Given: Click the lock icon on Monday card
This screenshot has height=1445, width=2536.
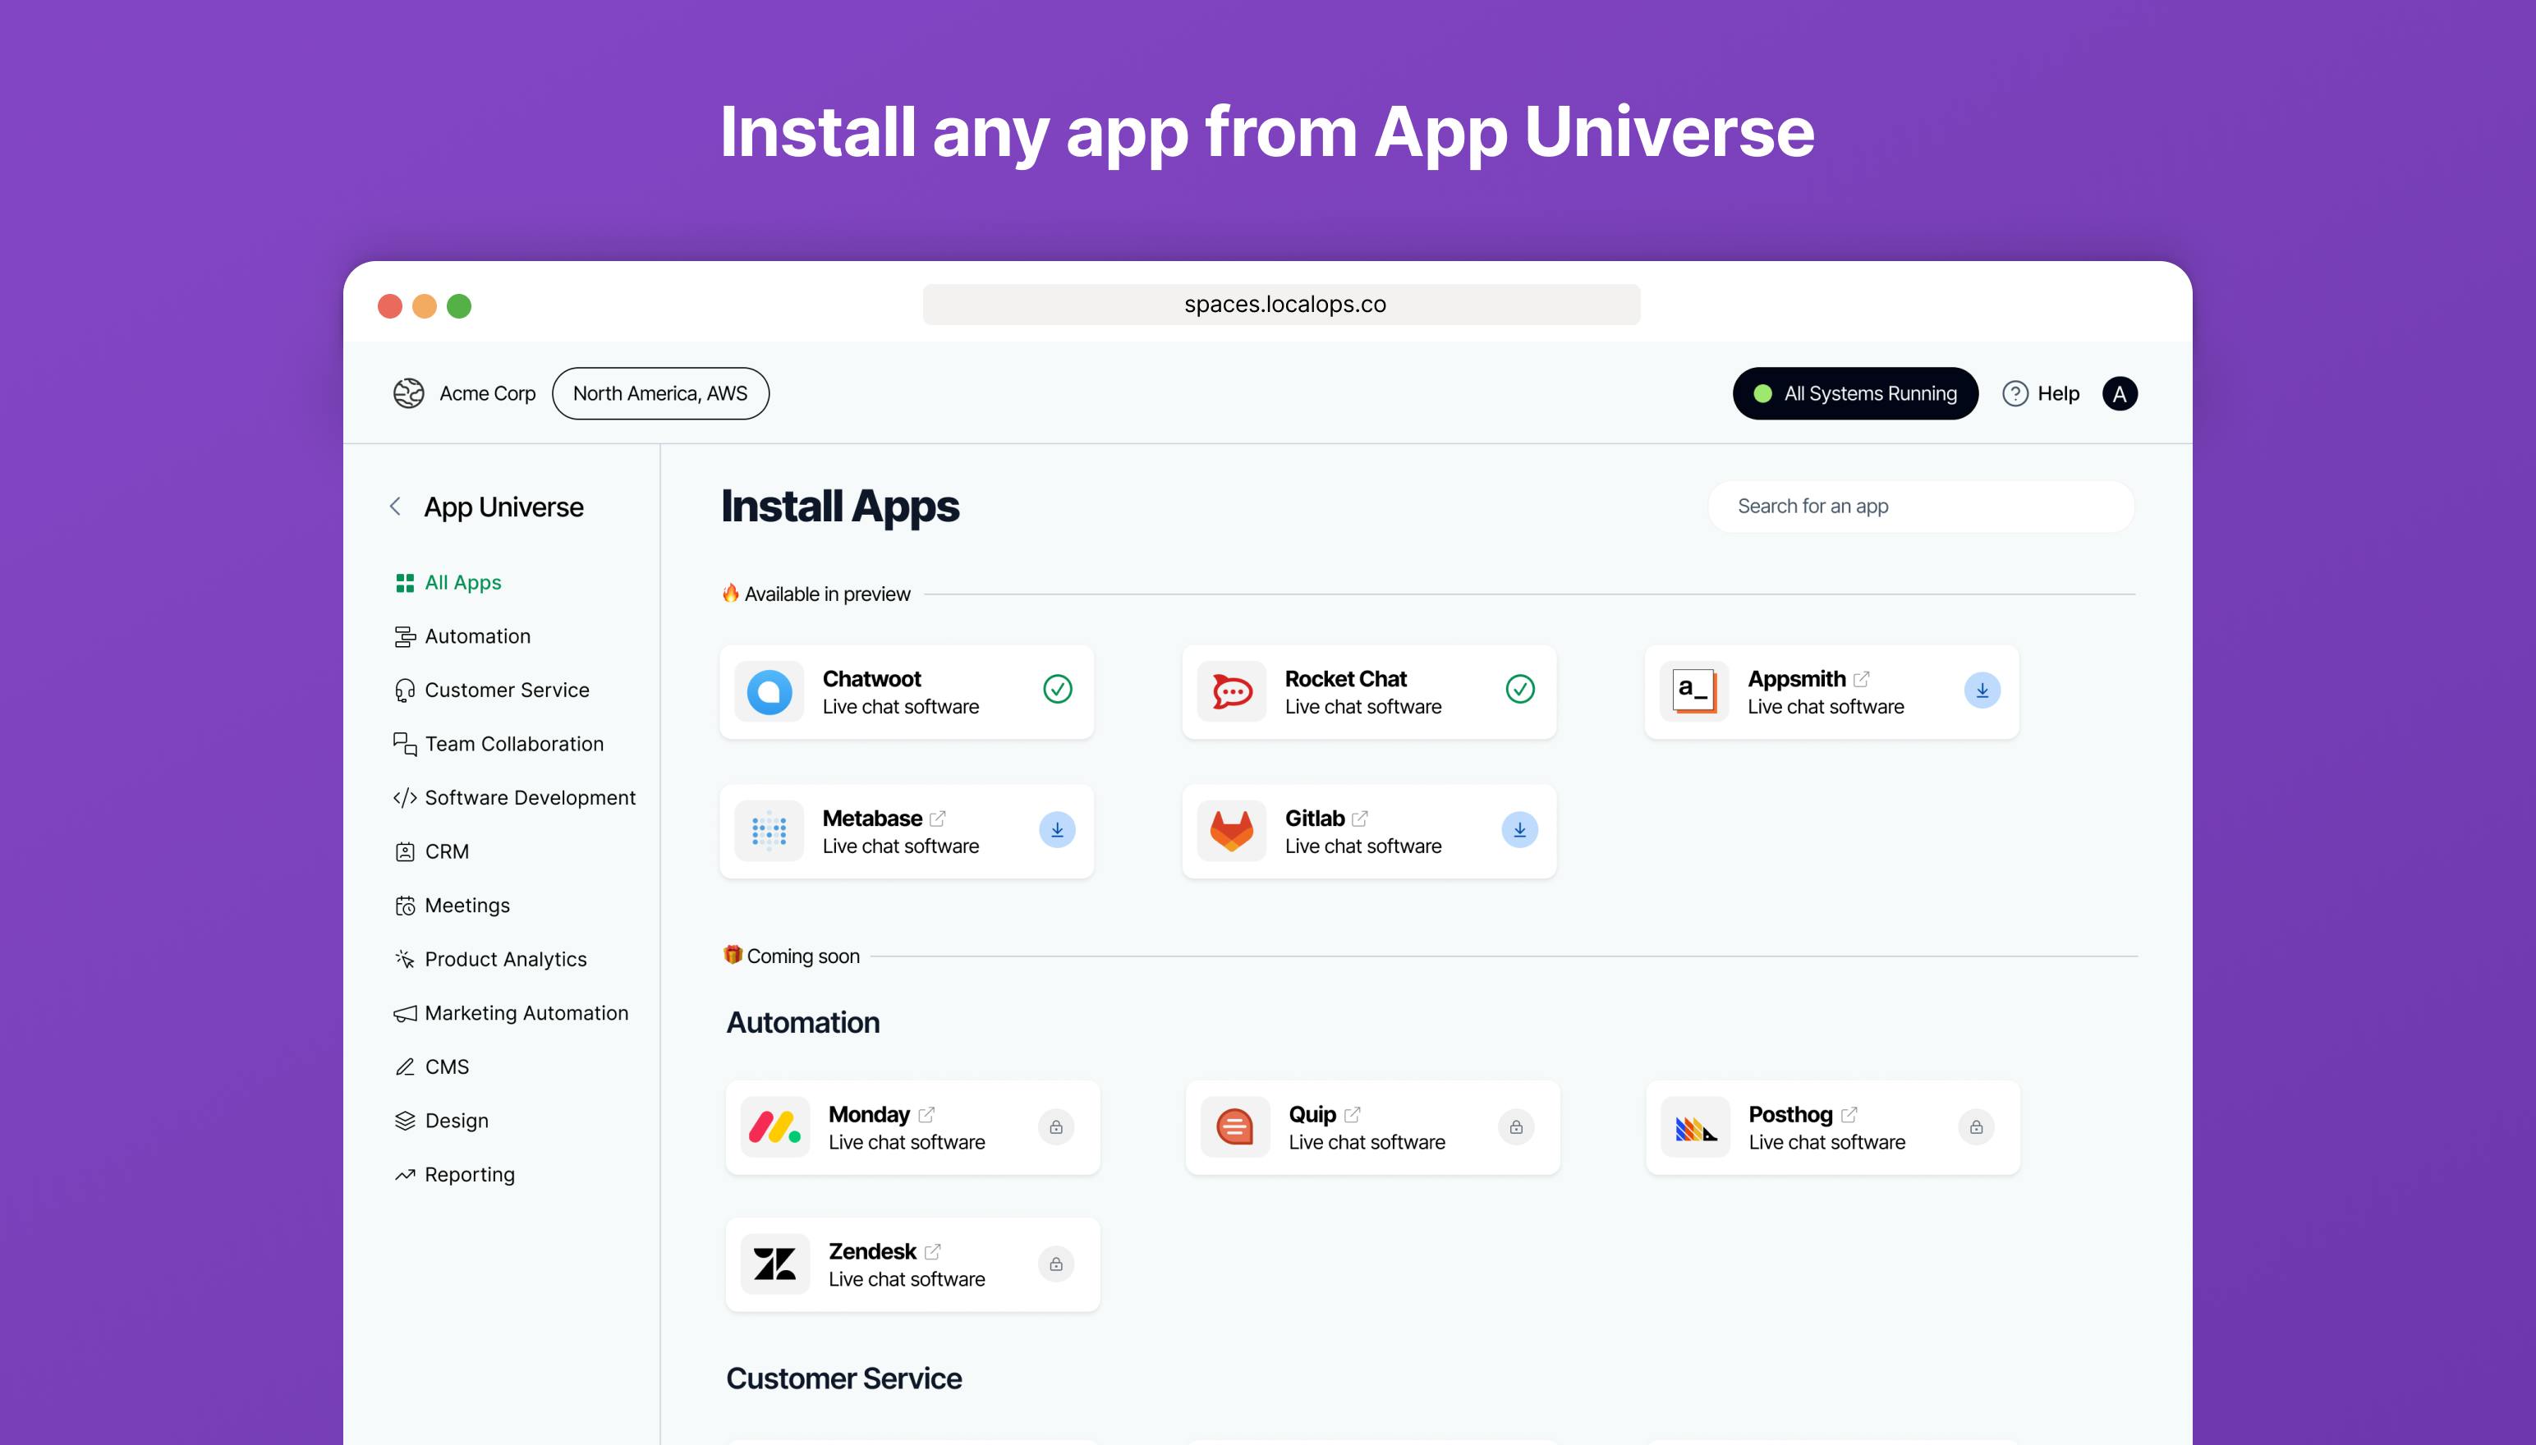Looking at the screenshot, I should (x=1056, y=1127).
